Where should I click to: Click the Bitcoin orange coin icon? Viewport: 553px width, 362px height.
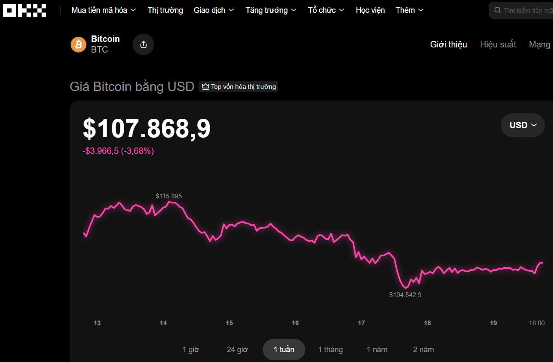[78, 44]
